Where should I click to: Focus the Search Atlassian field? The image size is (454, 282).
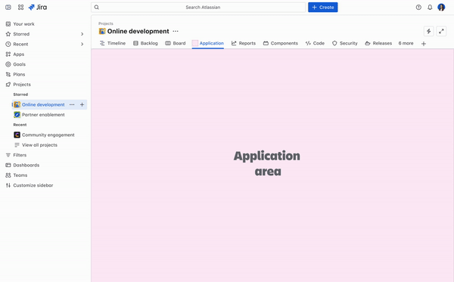tap(198, 8)
